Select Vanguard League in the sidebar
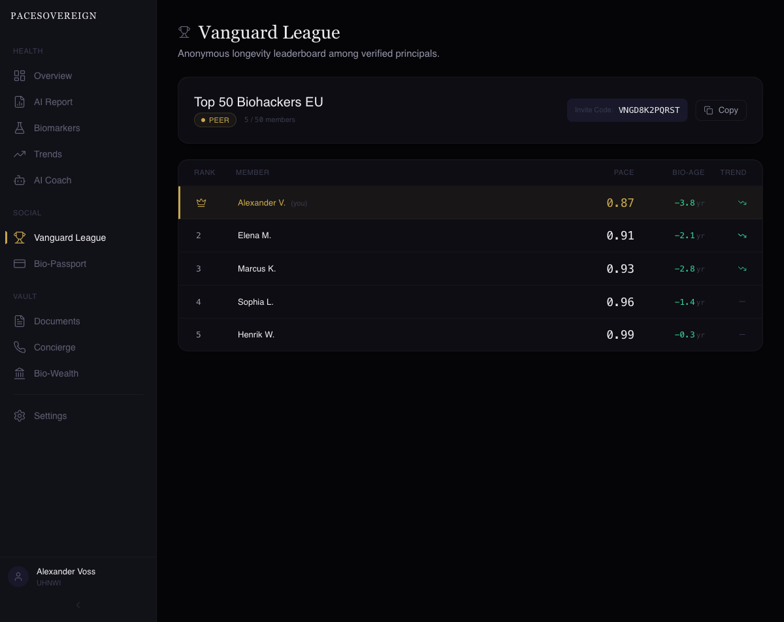The height and width of the screenshot is (622, 784). (x=69, y=238)
